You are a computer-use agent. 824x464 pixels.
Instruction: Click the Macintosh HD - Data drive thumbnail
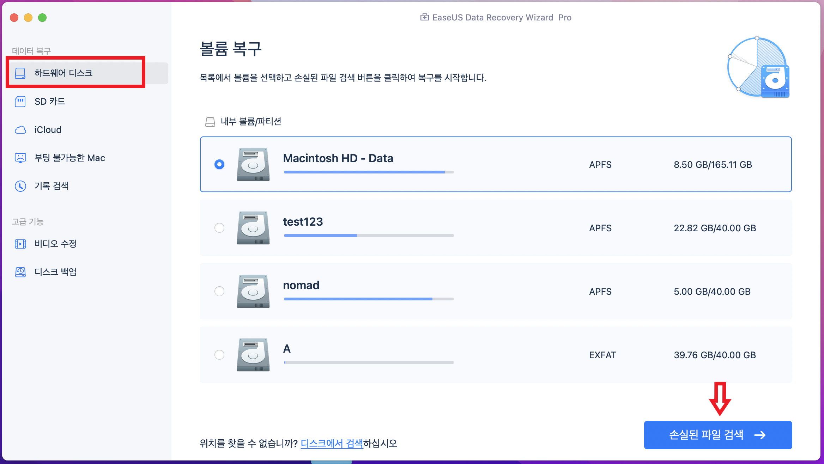click(253, 164)
